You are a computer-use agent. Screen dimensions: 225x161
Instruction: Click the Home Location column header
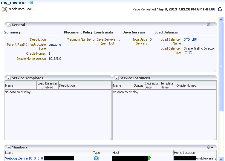(195, 153)
